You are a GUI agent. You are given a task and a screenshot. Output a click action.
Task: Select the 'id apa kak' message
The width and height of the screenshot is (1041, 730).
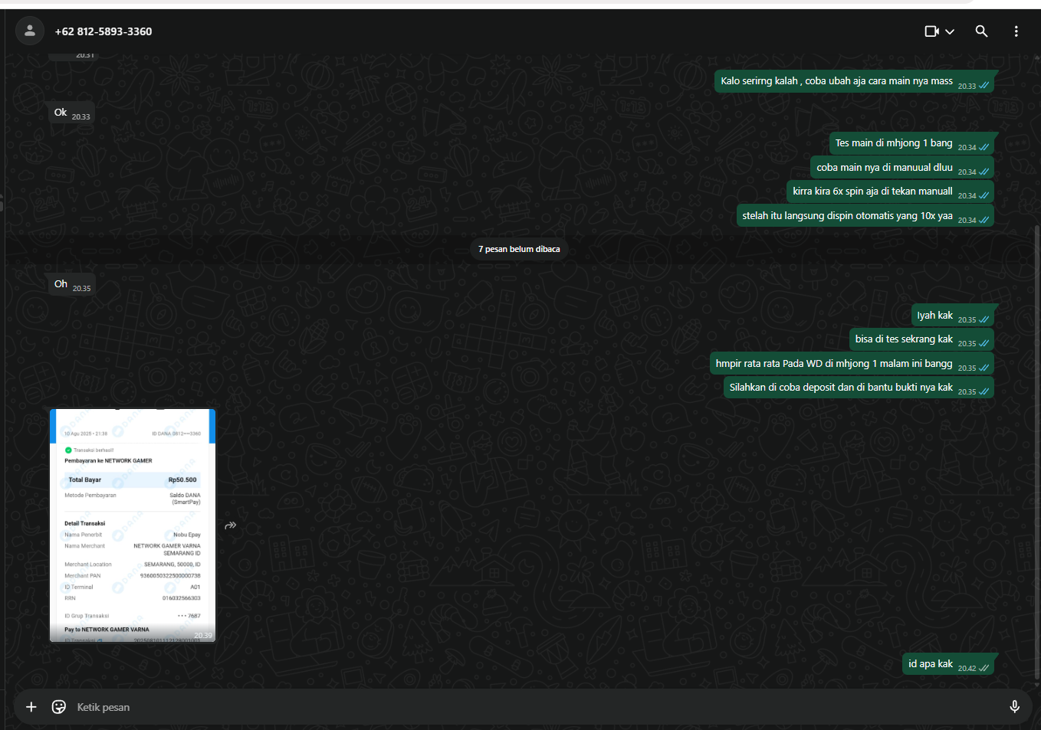(x=948, y=664)
